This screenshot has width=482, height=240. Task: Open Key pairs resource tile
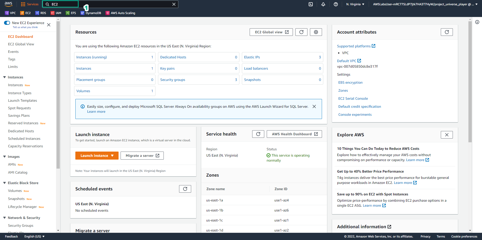click(199, 68)
